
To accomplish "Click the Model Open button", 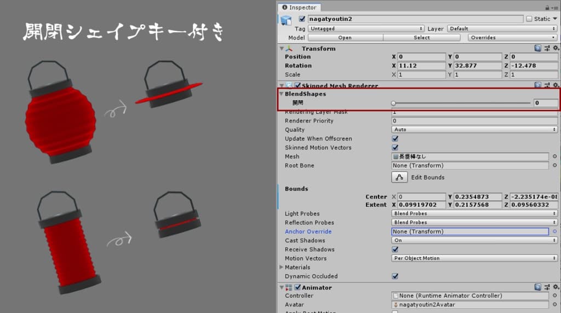I will pos(345,38).
